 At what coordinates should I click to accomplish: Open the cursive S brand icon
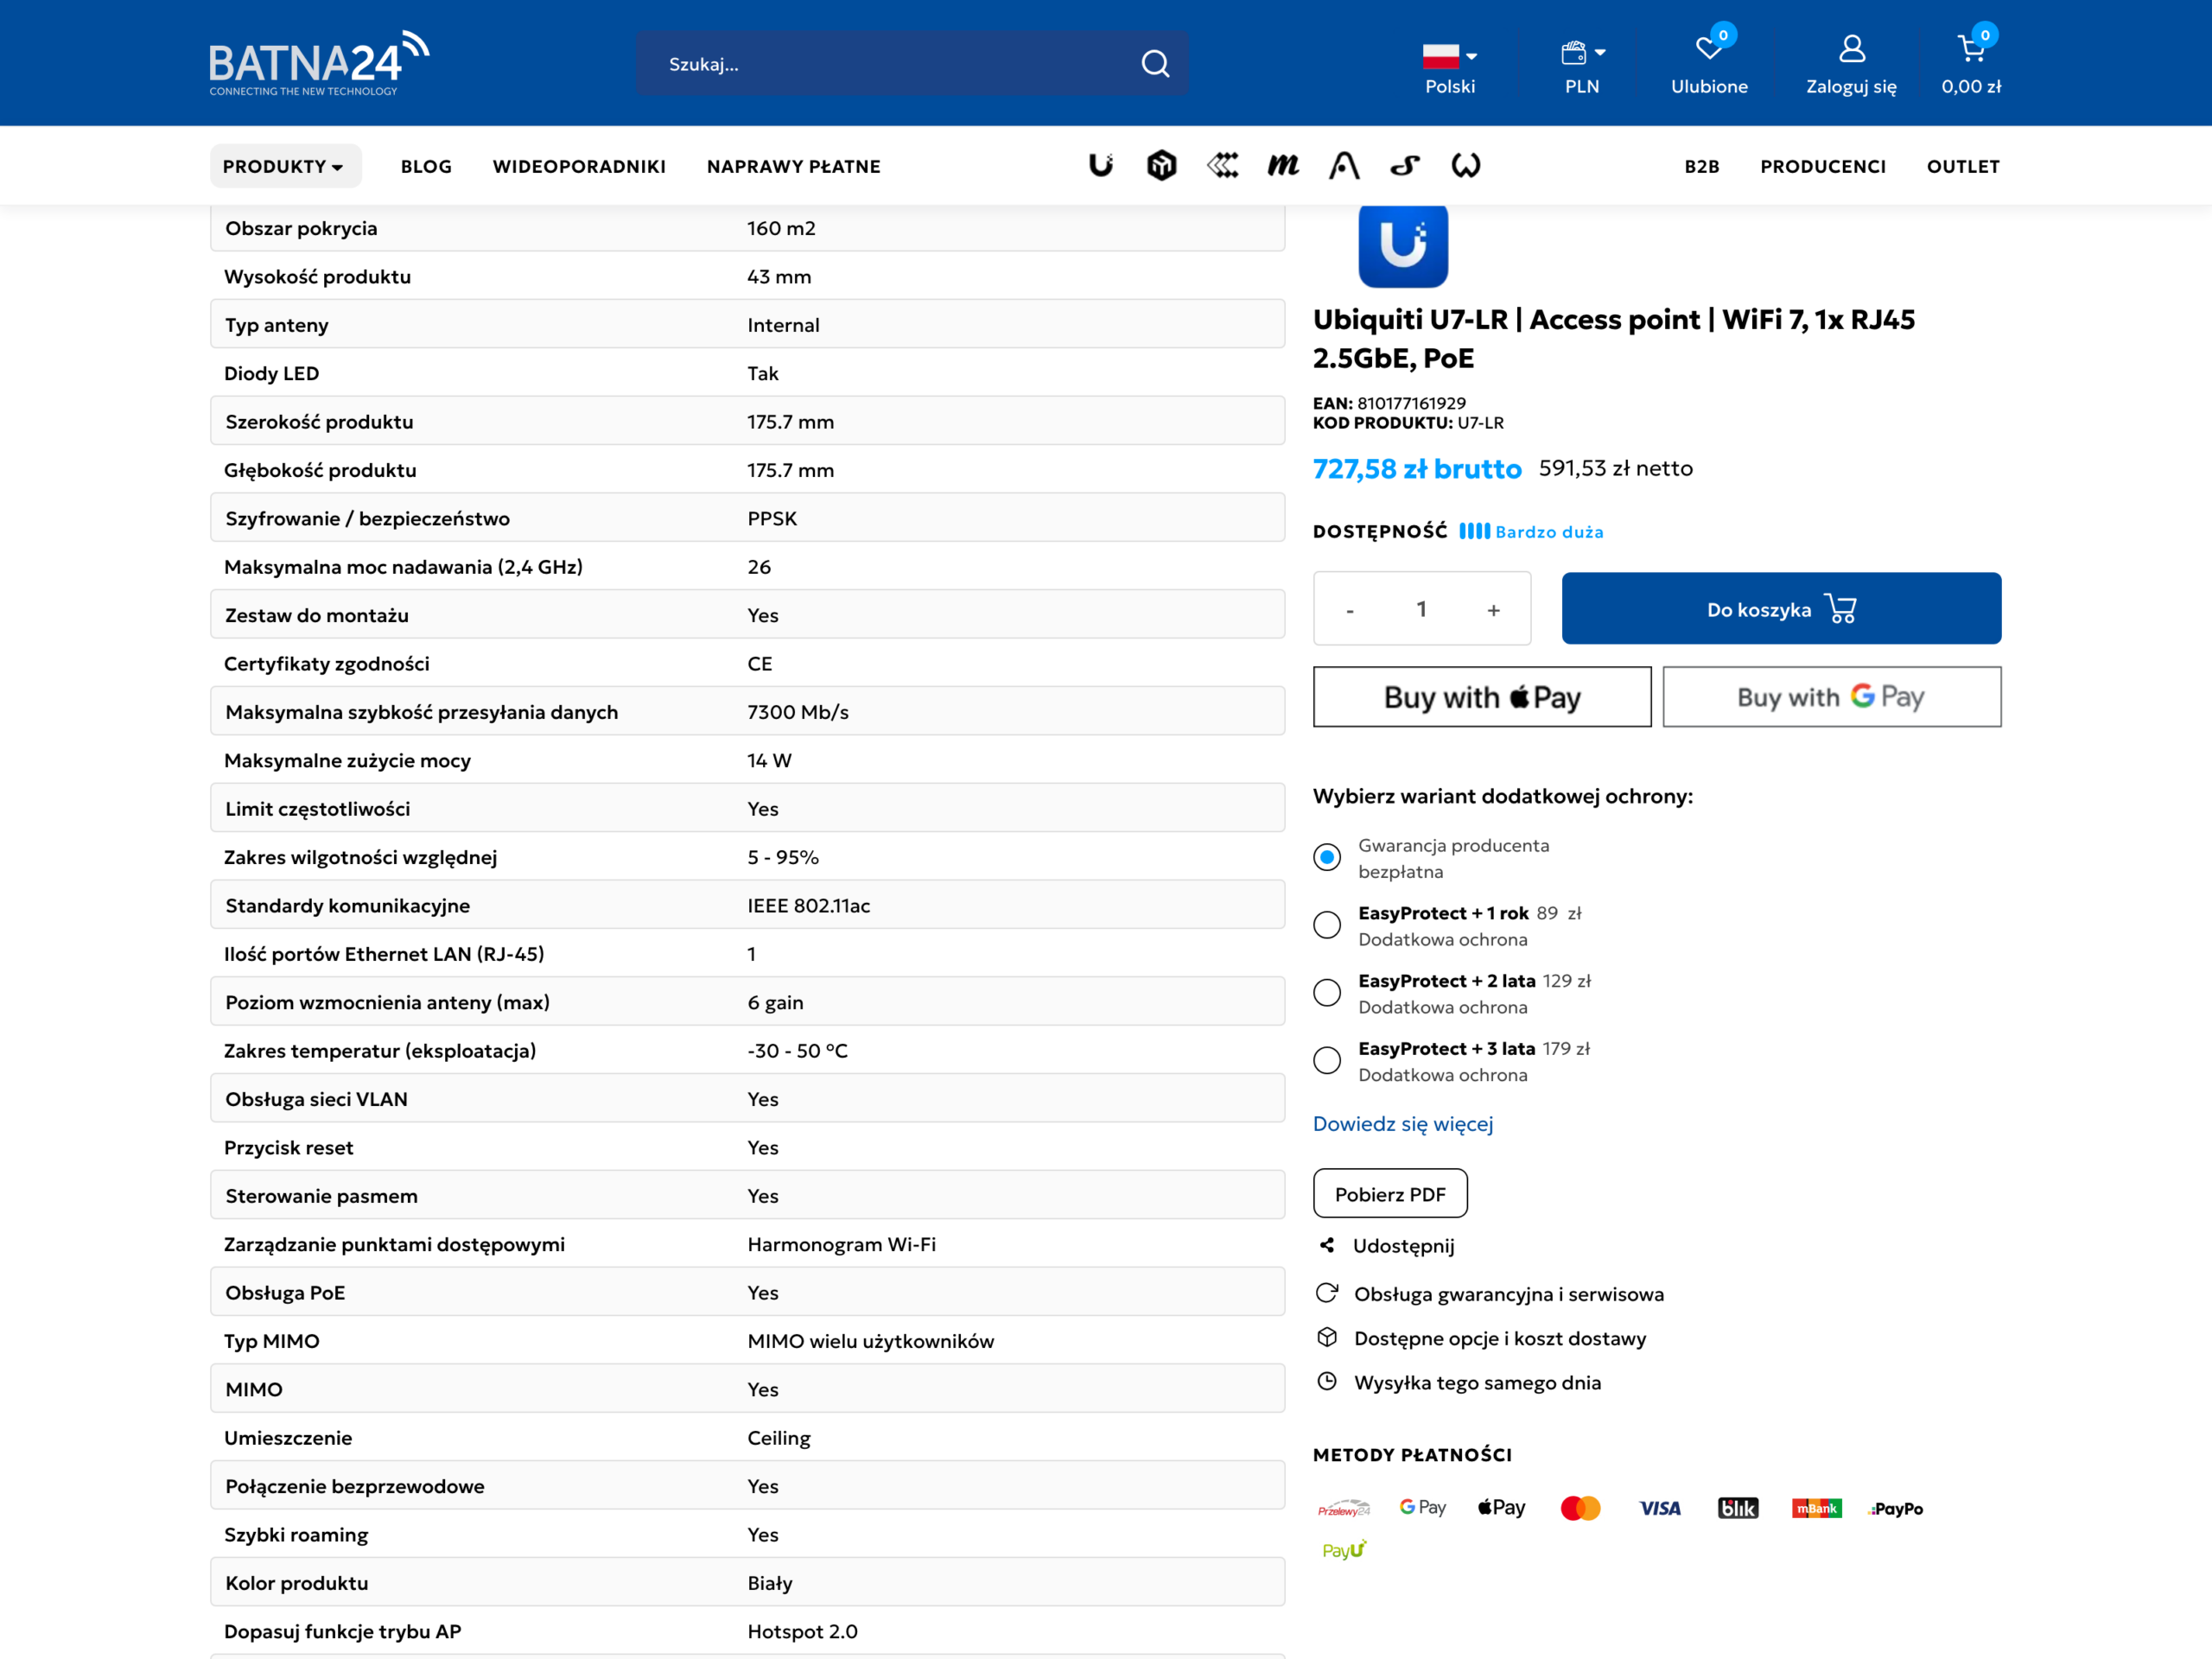(1405, 165)
